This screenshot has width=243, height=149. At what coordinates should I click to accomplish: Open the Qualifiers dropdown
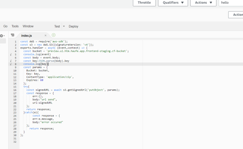[173, 3]
